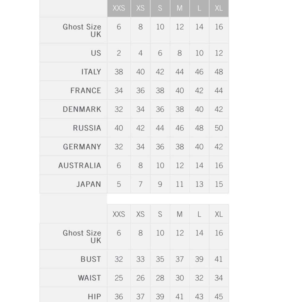Select the US row label
Viewport: 302px width, 302px height.
[96, 53]
